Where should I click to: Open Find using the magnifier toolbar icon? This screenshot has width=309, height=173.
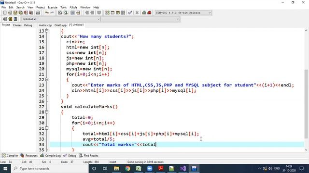pyautogui.click(x=60, y=13)
